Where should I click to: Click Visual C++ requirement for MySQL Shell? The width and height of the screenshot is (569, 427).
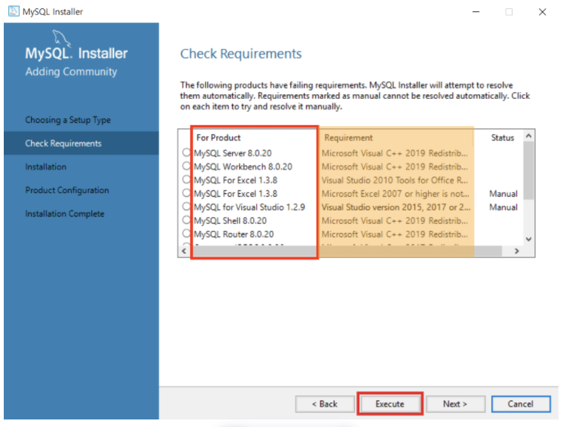pyautogui.click(x=395, y=220)
